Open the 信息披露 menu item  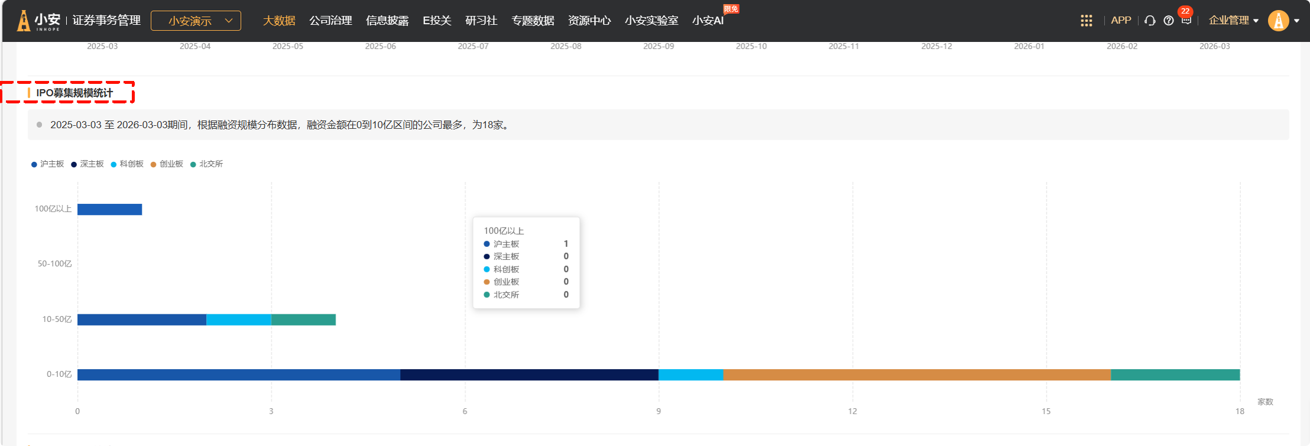click(387, 21)
